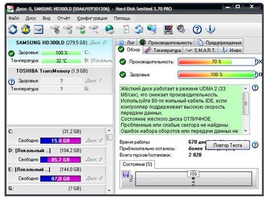The height and width of the screenshot is (198, 266).
Task: Open help question mark toolbar icon
Action: (x=197, y=29)
